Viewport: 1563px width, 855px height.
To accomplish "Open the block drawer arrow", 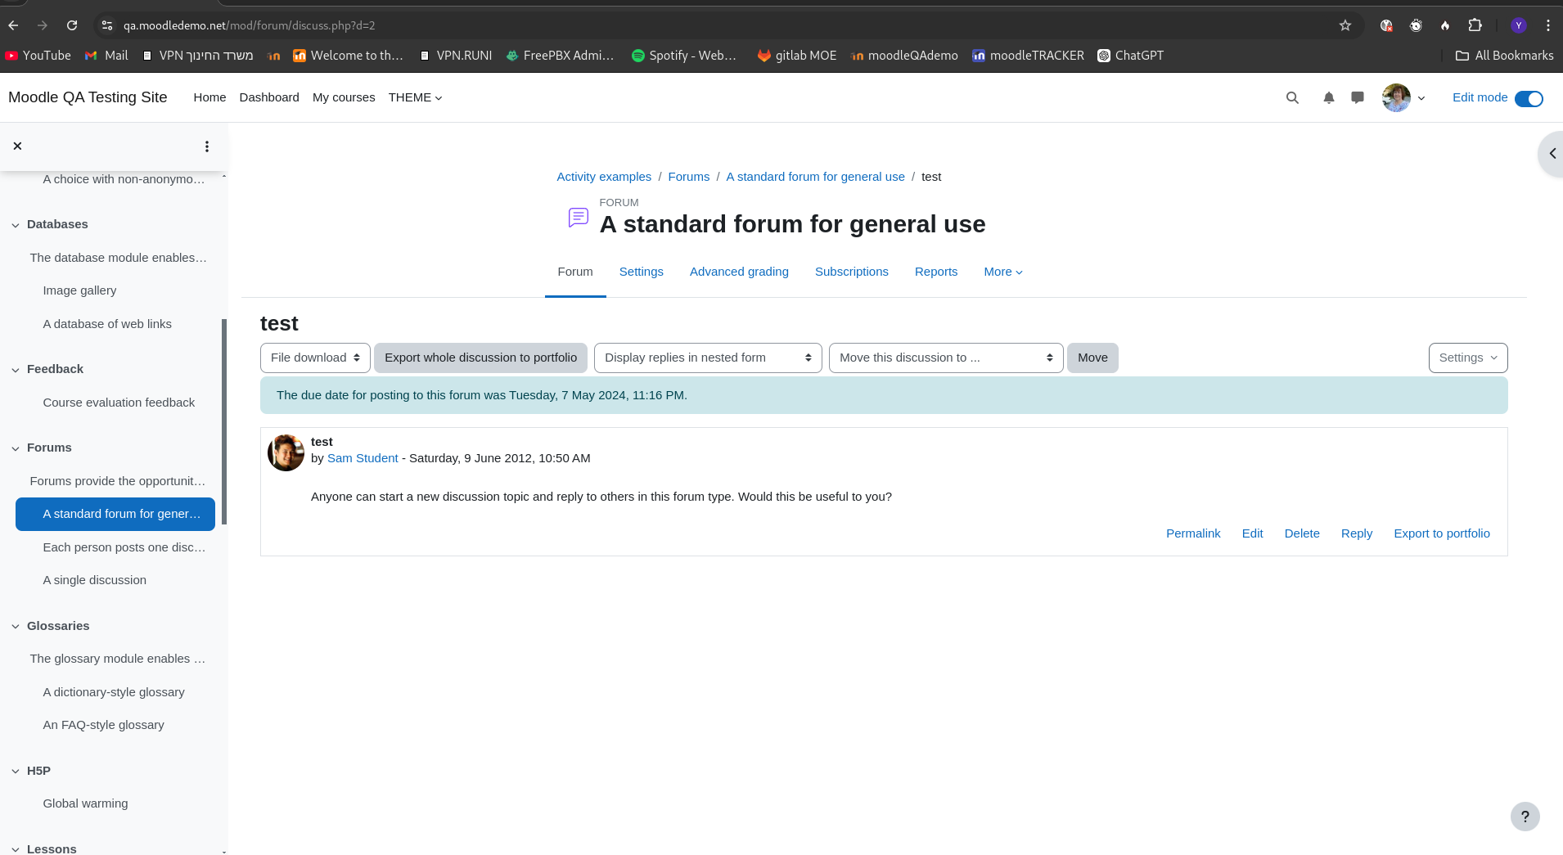I will tap(1552, 154).
